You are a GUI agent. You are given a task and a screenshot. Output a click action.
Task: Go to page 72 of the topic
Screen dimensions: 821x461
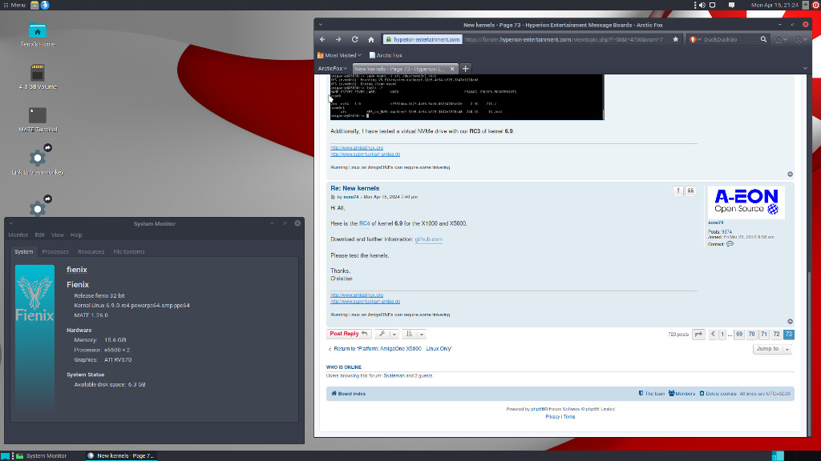pos(776,334)
